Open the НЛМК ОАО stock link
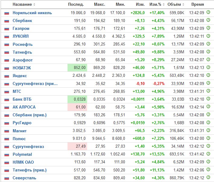Screen dimensions: 214x182 pos(23,162)
